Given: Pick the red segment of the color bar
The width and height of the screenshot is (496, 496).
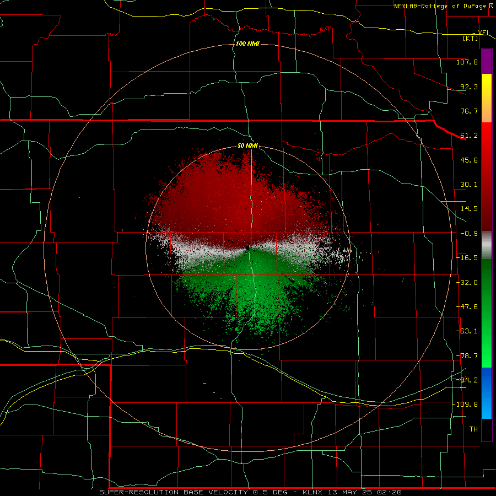Looking at the screenshot, I should 487,176.
